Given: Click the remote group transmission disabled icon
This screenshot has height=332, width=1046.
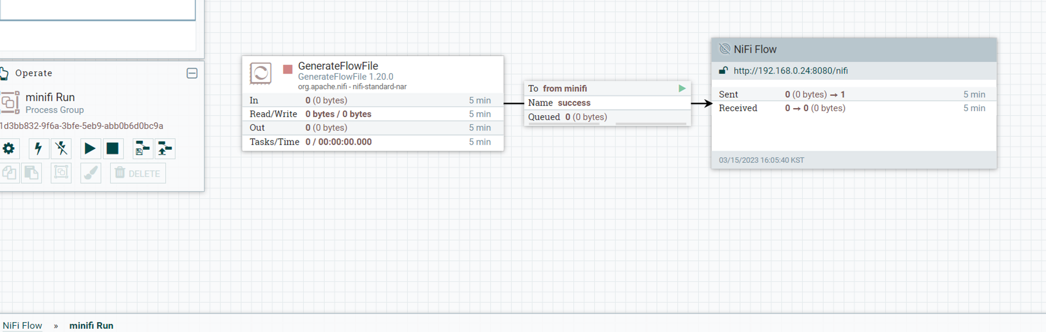Looking at the screenshot, I should [725, 49].
